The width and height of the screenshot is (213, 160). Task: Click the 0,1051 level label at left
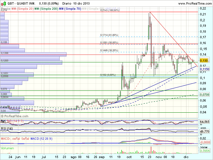click(x=5, y=73)
